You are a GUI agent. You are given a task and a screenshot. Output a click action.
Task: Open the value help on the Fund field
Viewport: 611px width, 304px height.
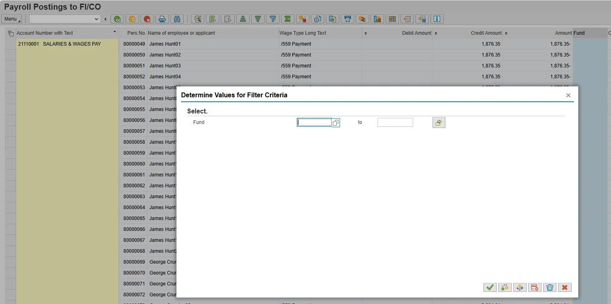point(336,123)
